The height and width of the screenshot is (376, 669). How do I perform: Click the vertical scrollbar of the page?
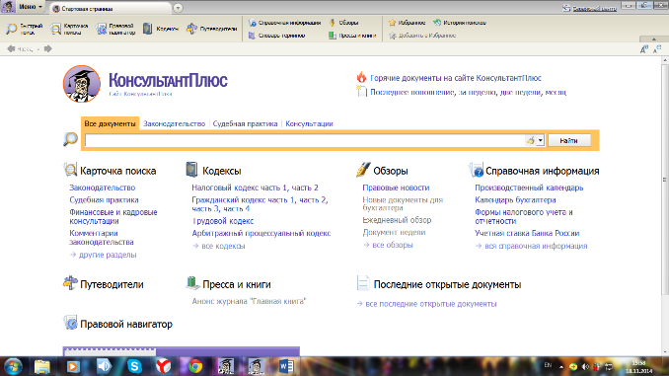coord(665,180)
